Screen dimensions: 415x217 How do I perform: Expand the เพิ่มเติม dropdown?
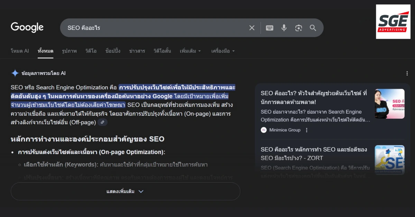pyautogui.click(x=190, y=51)
